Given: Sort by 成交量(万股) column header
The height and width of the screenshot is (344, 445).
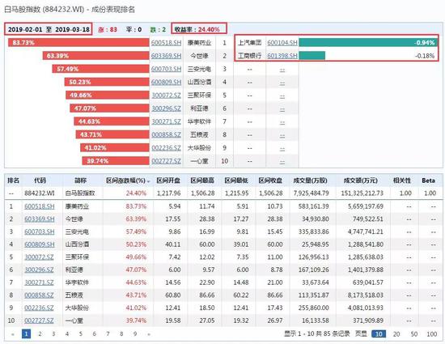Looking at the screenshot, I should pyautogui.click(x=310, y=180).
